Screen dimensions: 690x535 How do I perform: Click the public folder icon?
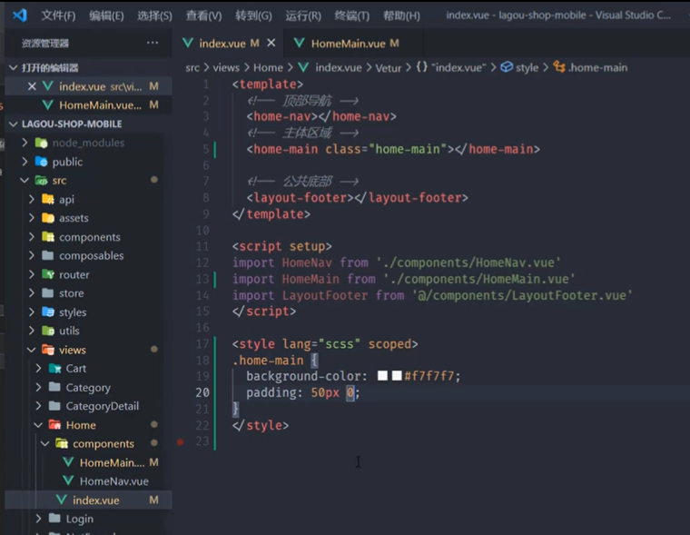click(x=41, y=162)
